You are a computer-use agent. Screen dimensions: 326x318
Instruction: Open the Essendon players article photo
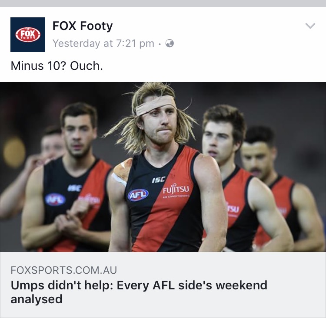tap(163, 167)
